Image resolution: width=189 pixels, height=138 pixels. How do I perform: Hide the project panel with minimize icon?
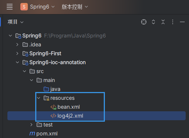(x=182, y=22)
